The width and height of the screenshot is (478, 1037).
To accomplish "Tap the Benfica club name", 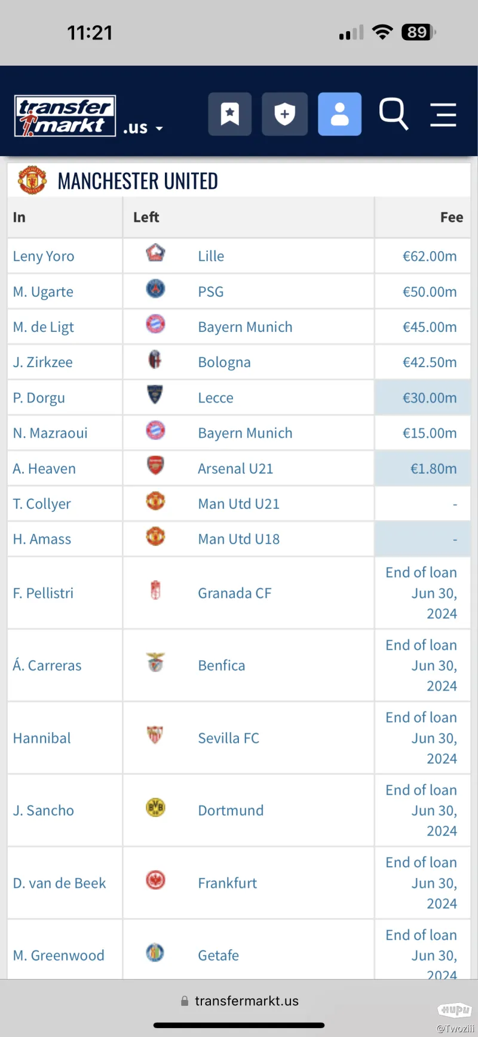I will pos(221,666).
